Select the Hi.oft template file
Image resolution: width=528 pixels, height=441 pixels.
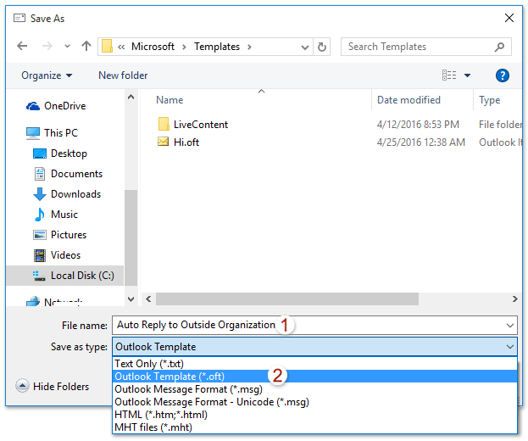(186, 142)
